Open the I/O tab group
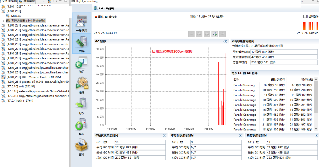 pos(82,105)
